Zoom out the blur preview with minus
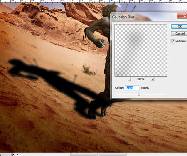The height and width of the screenshot is (156, 187). 129,79
